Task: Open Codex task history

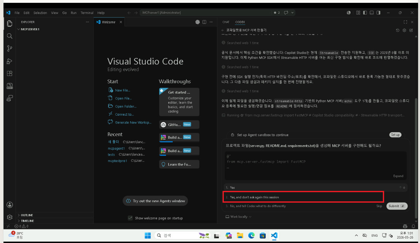Action: [x=398, y=30]
